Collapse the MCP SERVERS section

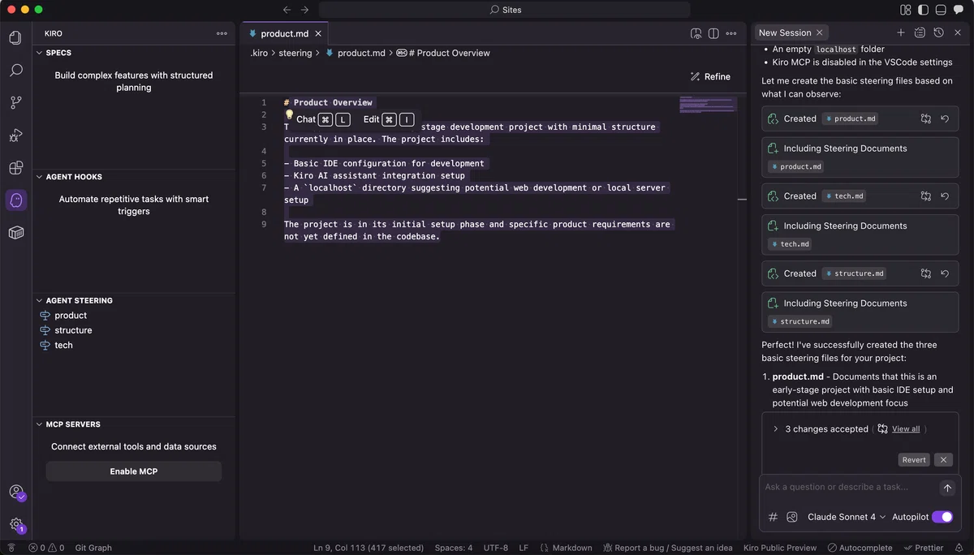(39, 424)
